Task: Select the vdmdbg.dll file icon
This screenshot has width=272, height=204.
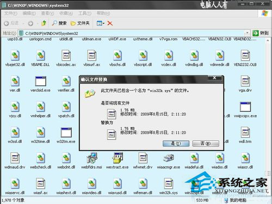Action: [194, 55]
